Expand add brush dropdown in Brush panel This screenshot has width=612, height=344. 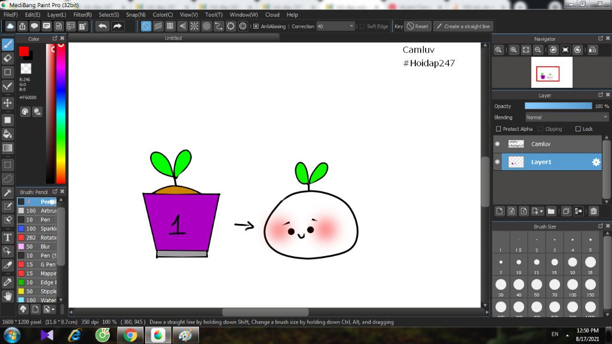[x=49, y=309]
